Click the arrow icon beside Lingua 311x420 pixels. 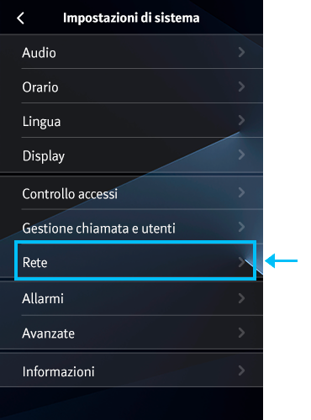pos(241,121)
